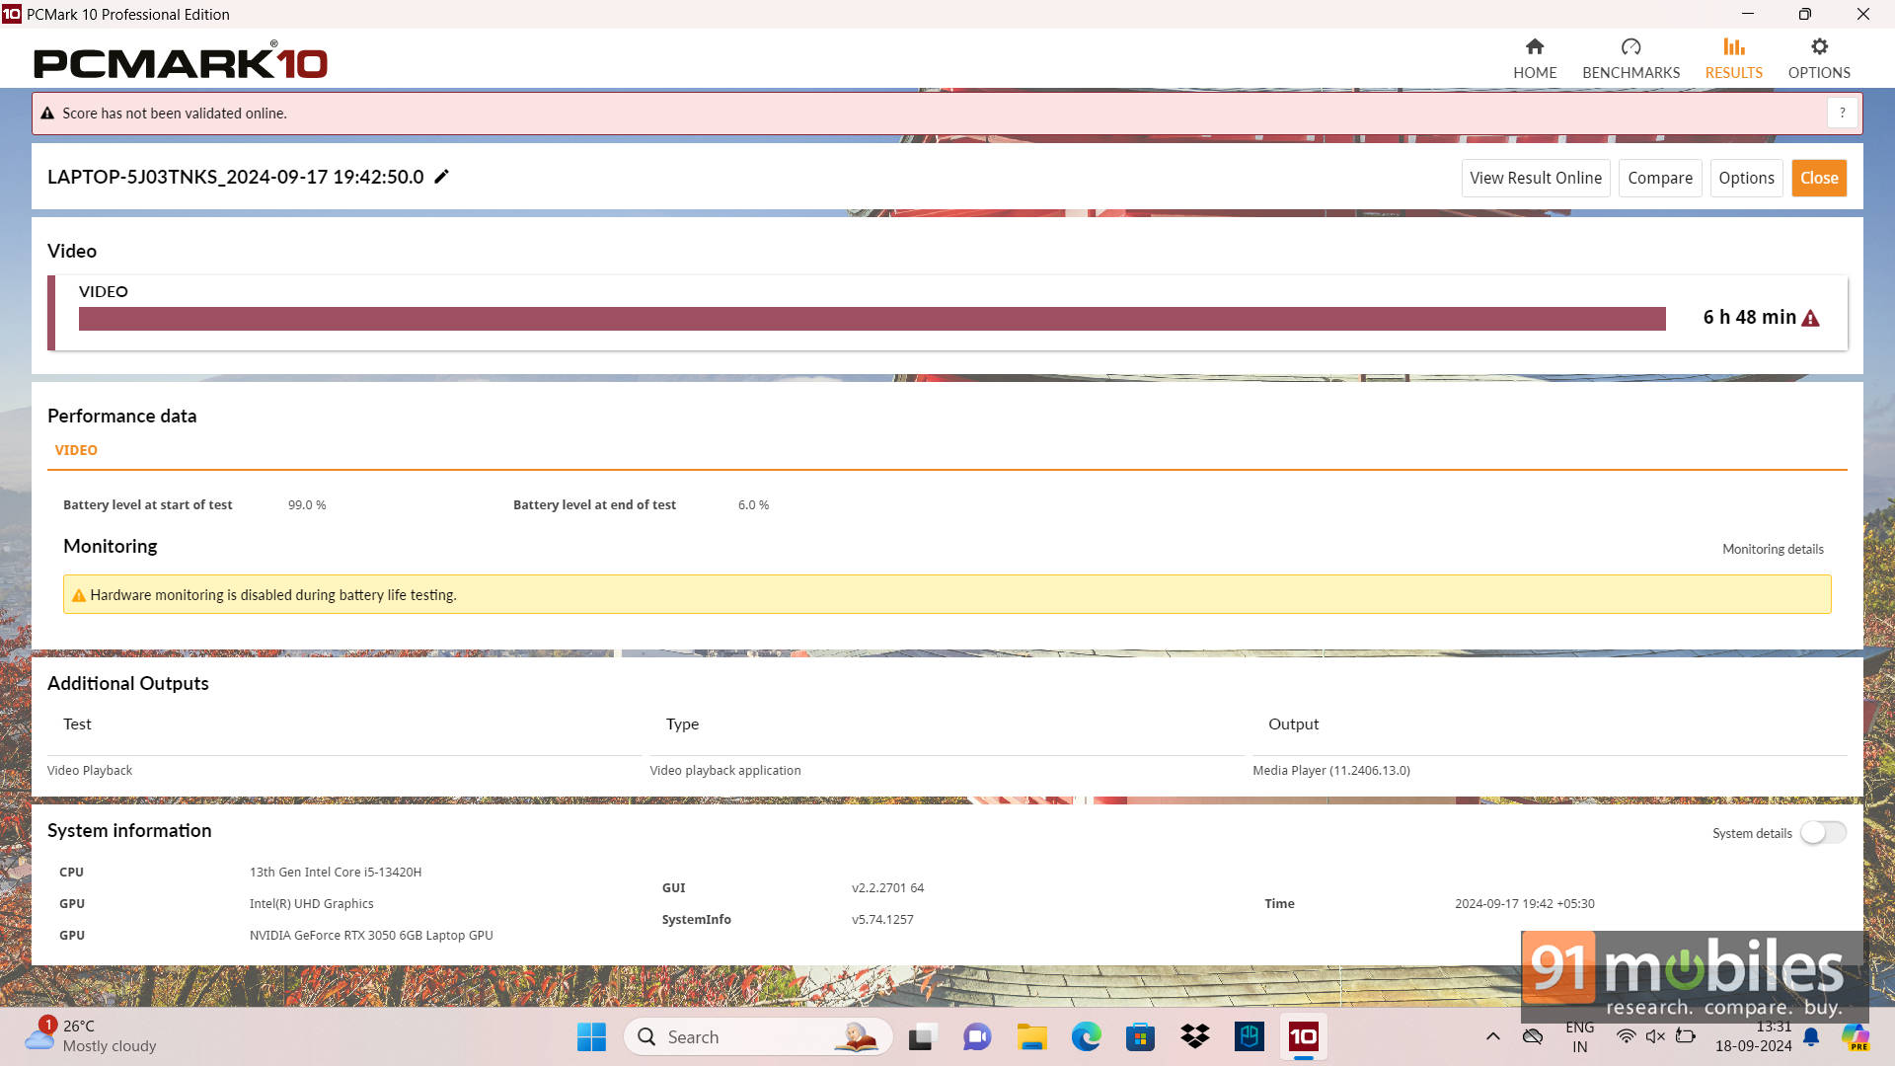Open the RESULTS section
This screenshot has width=1895, height=1066.
point(1733,58)
